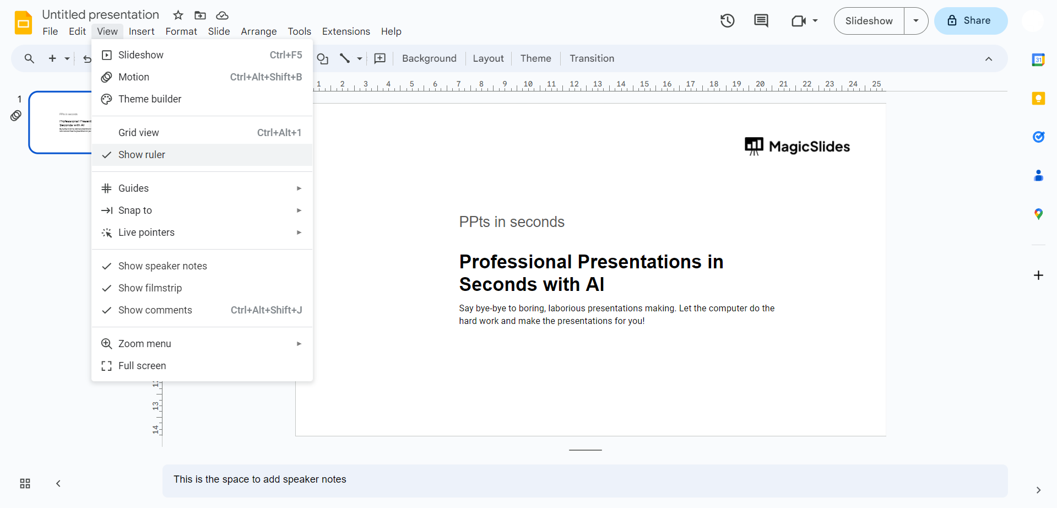Click the Background toolbar button
The height and width of the screenshot is (508, 1057).
point(429,58)
